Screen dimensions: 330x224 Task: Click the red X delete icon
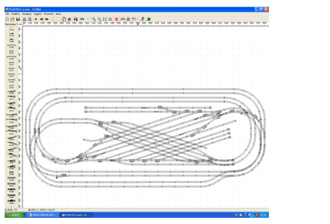click(x=69, y=19)
